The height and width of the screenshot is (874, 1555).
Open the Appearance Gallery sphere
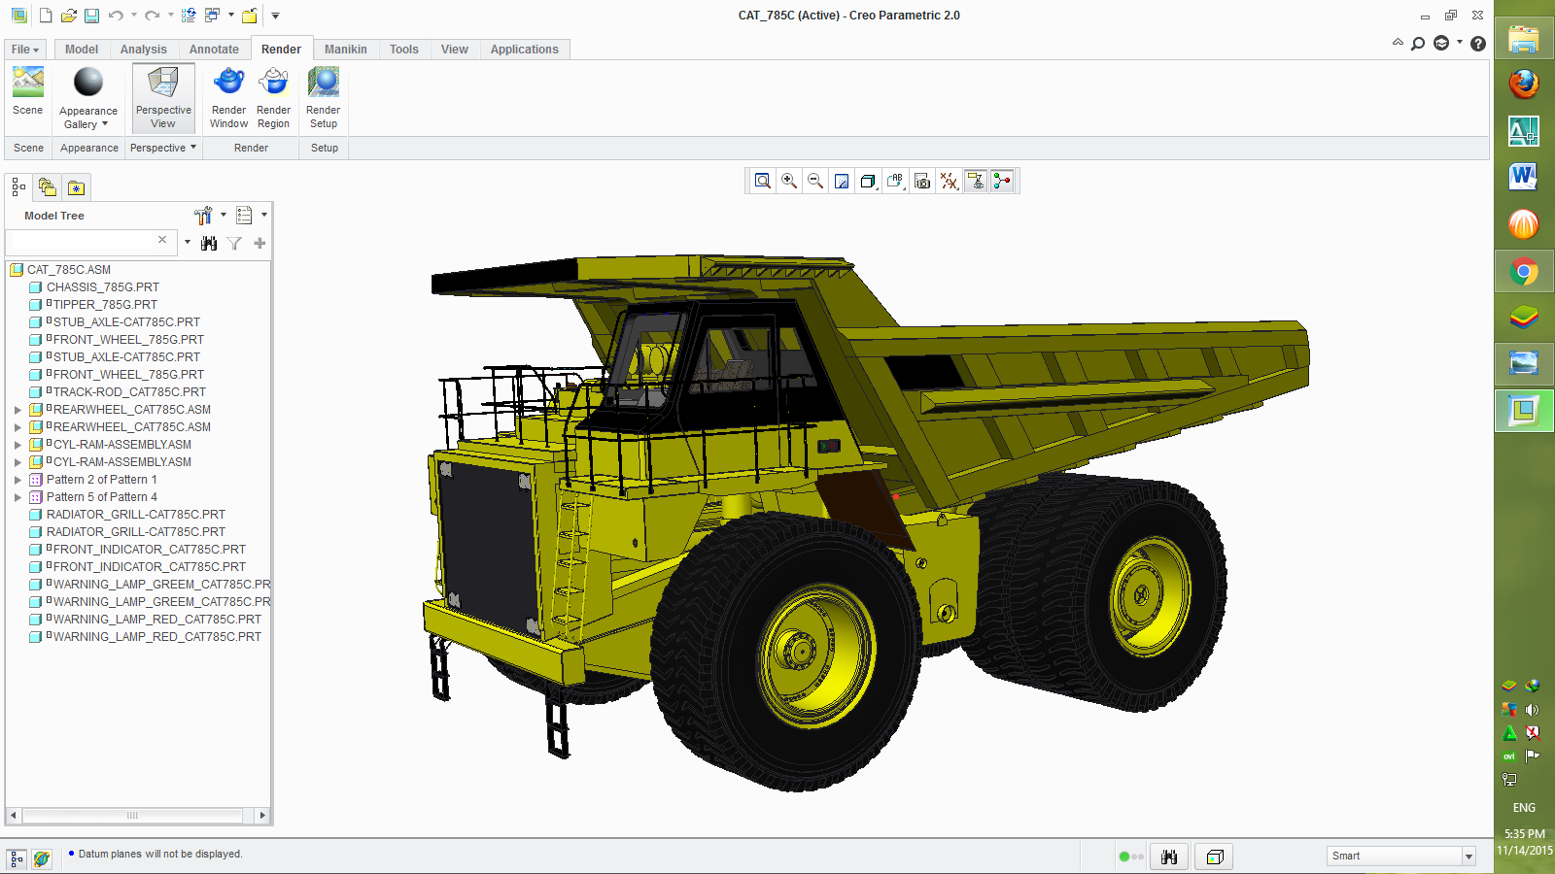coord(88,84)
